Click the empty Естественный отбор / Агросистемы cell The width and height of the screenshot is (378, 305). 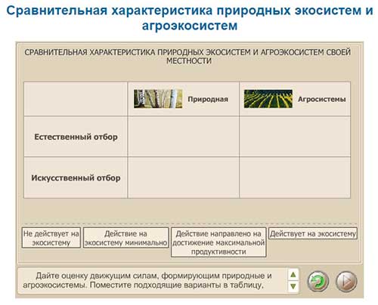(295, 137)
